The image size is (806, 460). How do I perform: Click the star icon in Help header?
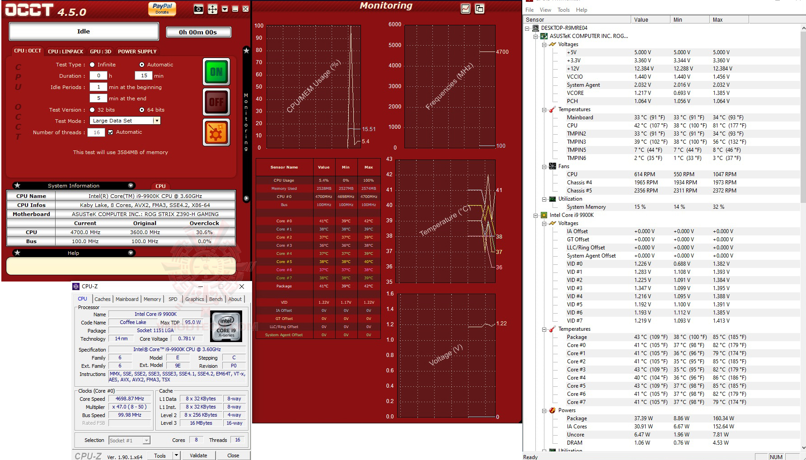[17, 253]
